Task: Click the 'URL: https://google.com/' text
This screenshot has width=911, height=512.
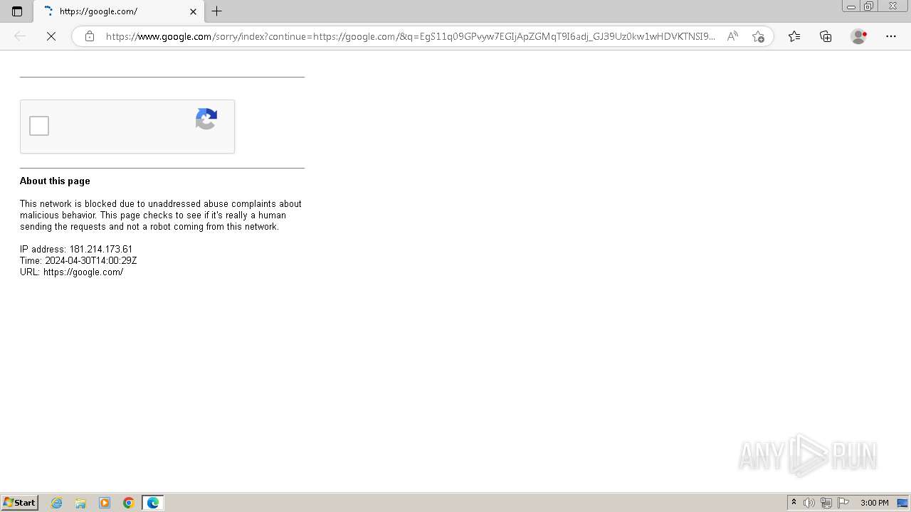Action: [x=71, y=272]
